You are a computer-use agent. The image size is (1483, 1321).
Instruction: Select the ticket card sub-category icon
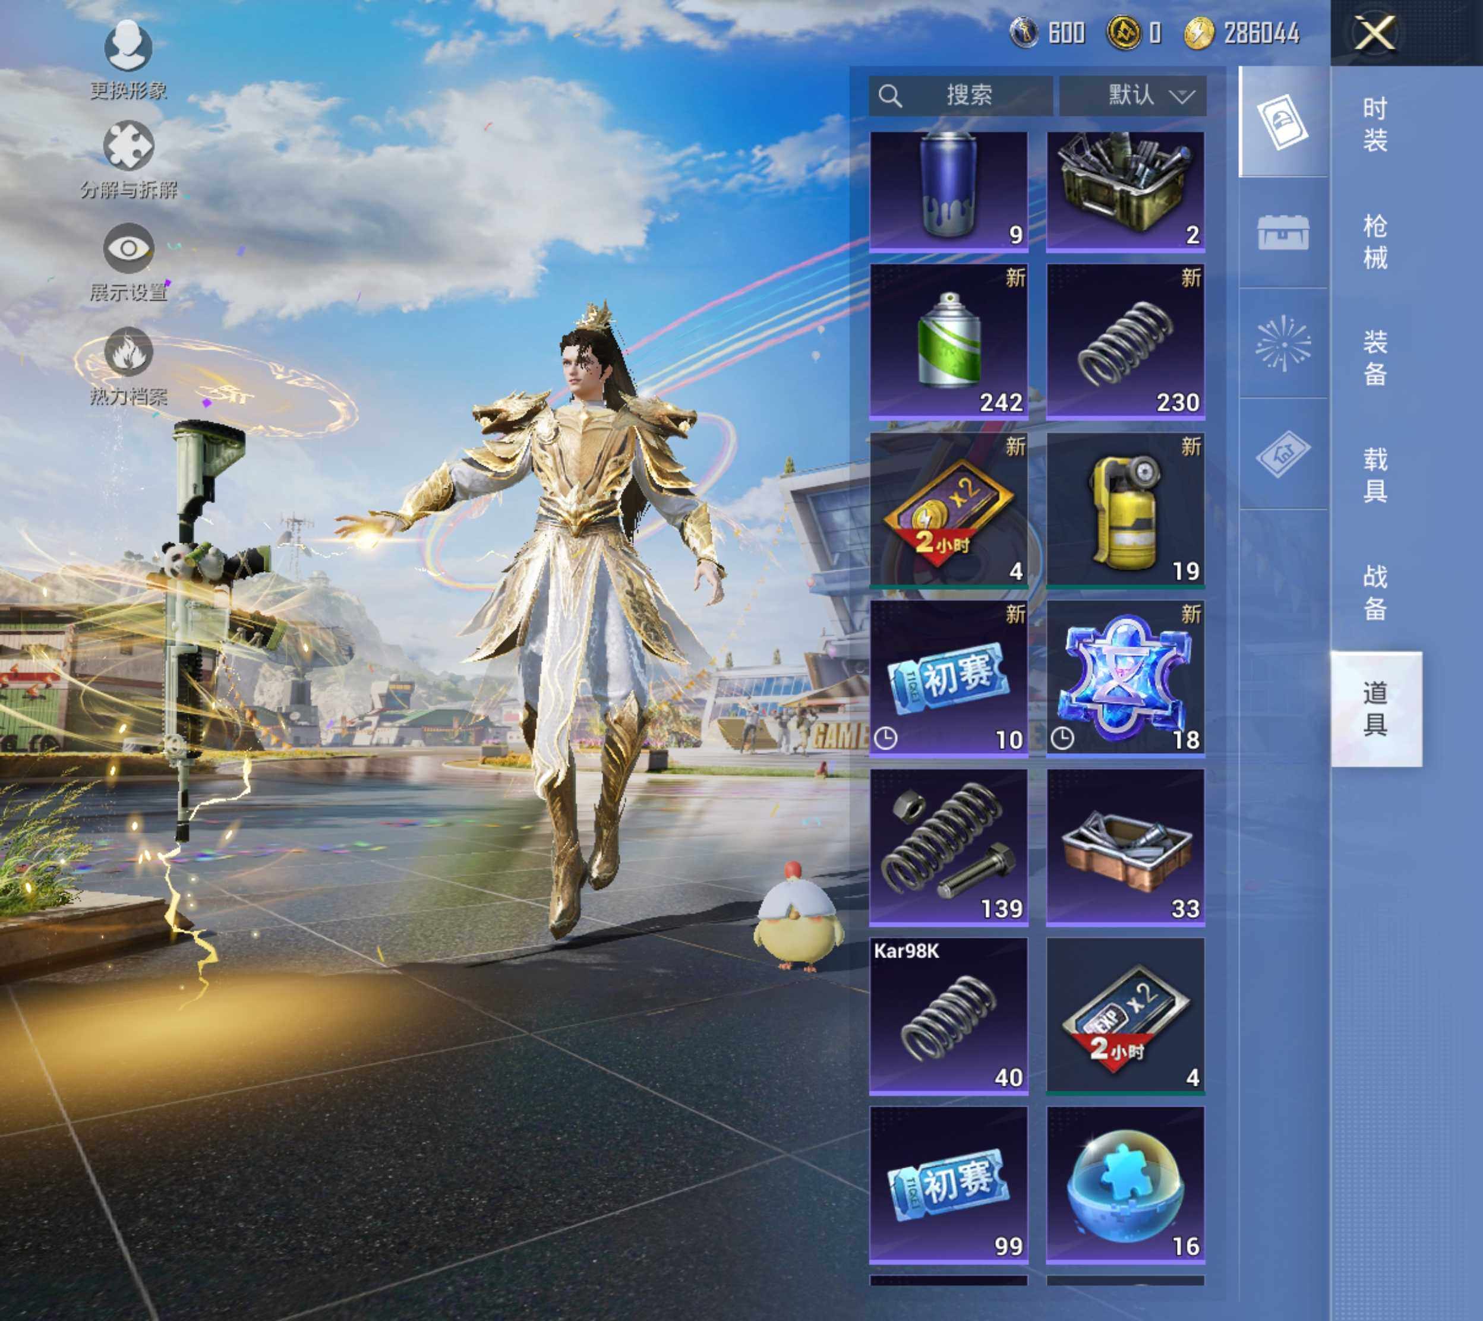(x=1283, y=122)
